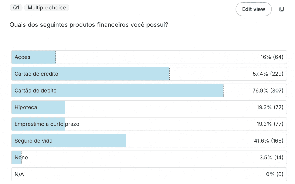The height and width of the screenshot is (184, 295).
Task: Select the N/A answer label
Action: click(20, 174)
